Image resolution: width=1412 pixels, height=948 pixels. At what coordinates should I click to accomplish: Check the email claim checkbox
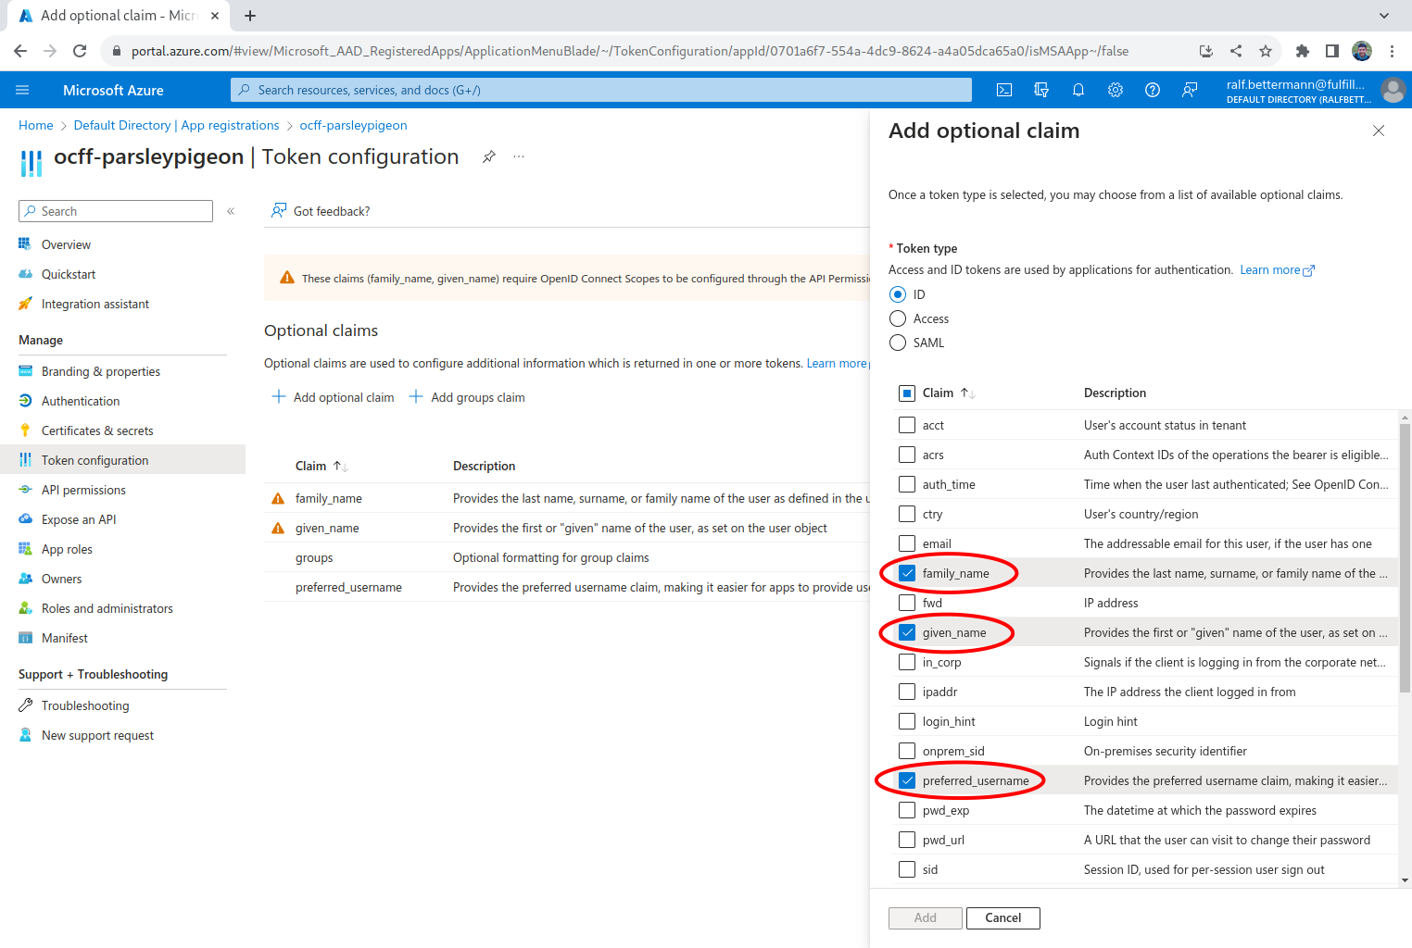907,543
